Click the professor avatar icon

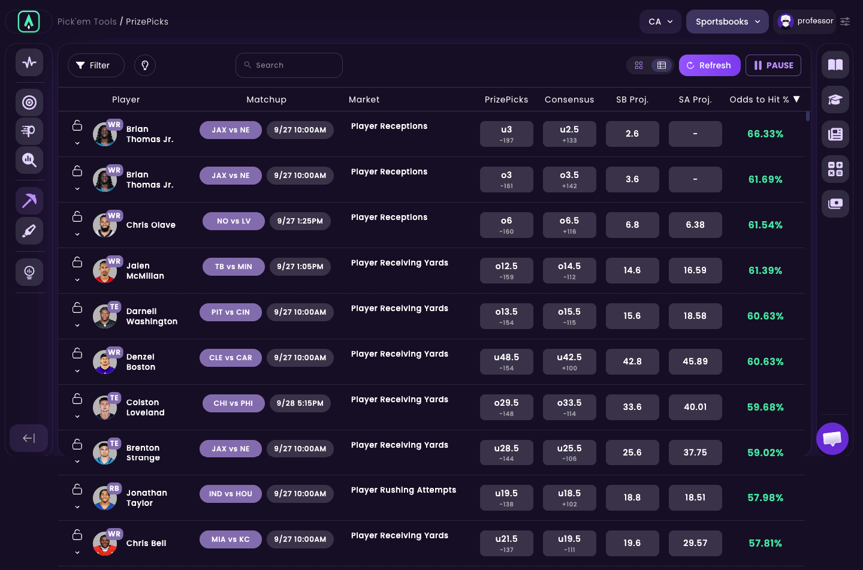(786, 22)
